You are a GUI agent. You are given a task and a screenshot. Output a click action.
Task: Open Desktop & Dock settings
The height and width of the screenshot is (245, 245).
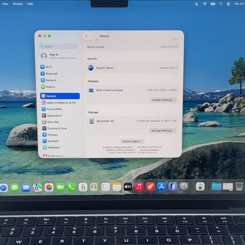[55, 128]
